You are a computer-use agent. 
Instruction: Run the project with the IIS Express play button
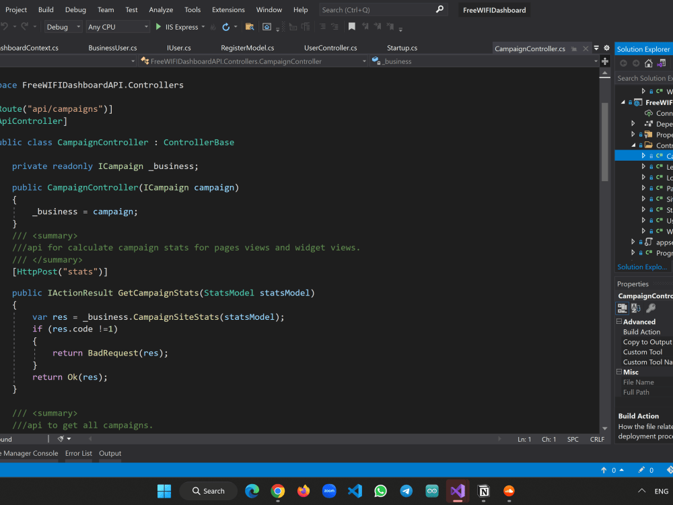point(158,27)
